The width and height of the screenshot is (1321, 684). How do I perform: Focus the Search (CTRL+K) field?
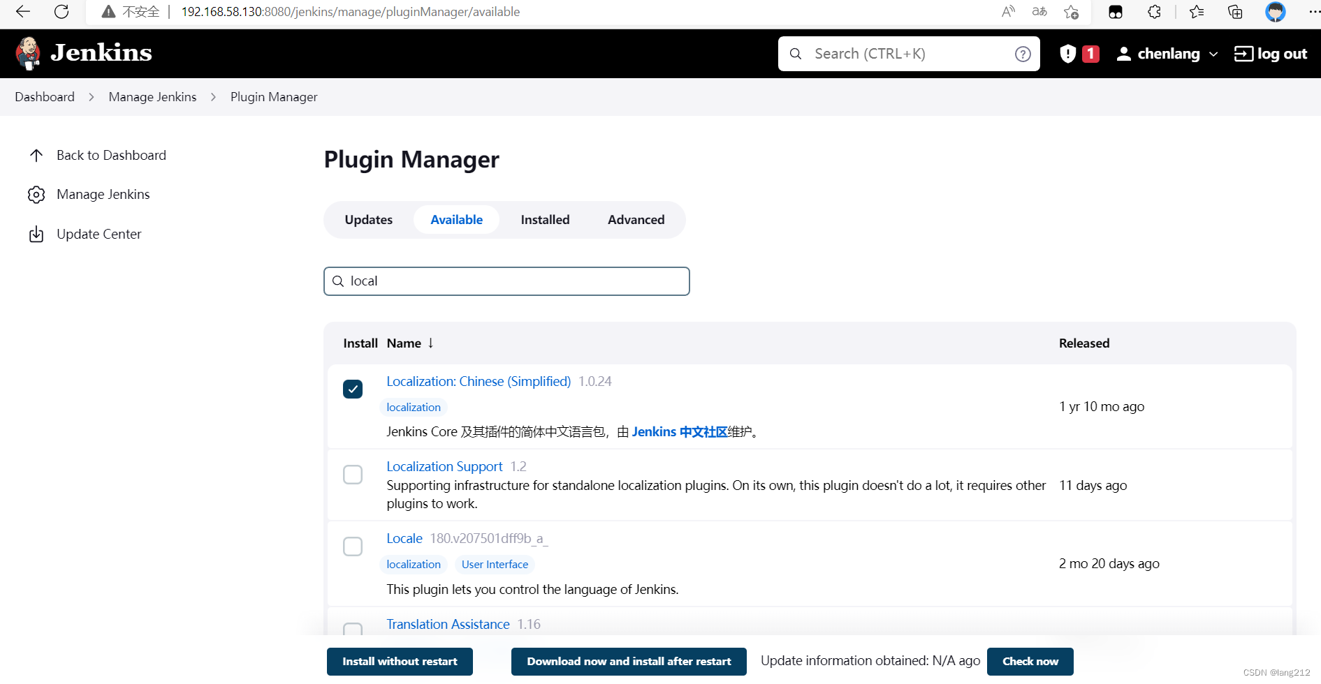coord(909,54)
